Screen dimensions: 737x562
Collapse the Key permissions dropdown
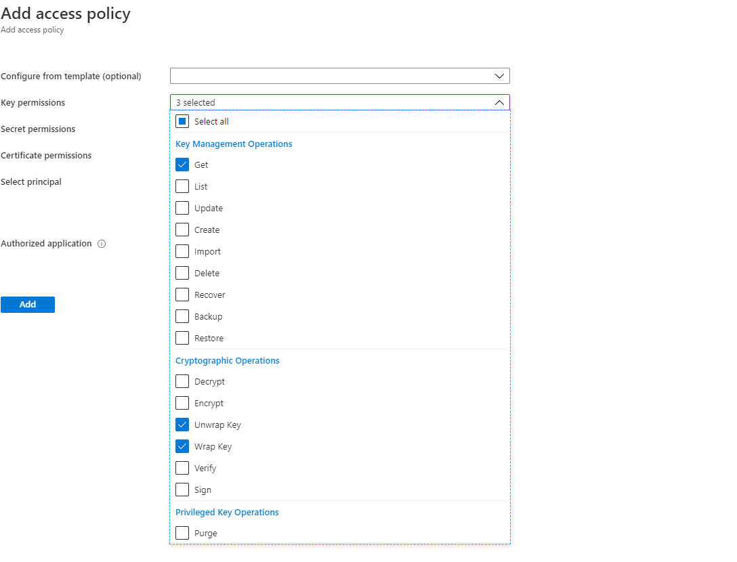point(499,102)
